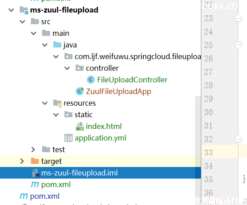
Task: Click the Maven icon of the nested pom.xml
Action: click(x=35, y=184)
